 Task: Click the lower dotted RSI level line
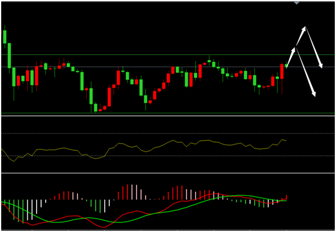coord(168,156)
